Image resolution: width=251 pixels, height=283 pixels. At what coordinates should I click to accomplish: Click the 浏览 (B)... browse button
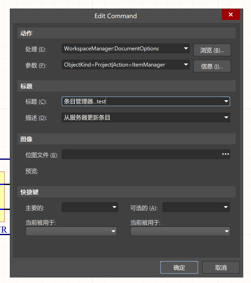click(212, 50)
